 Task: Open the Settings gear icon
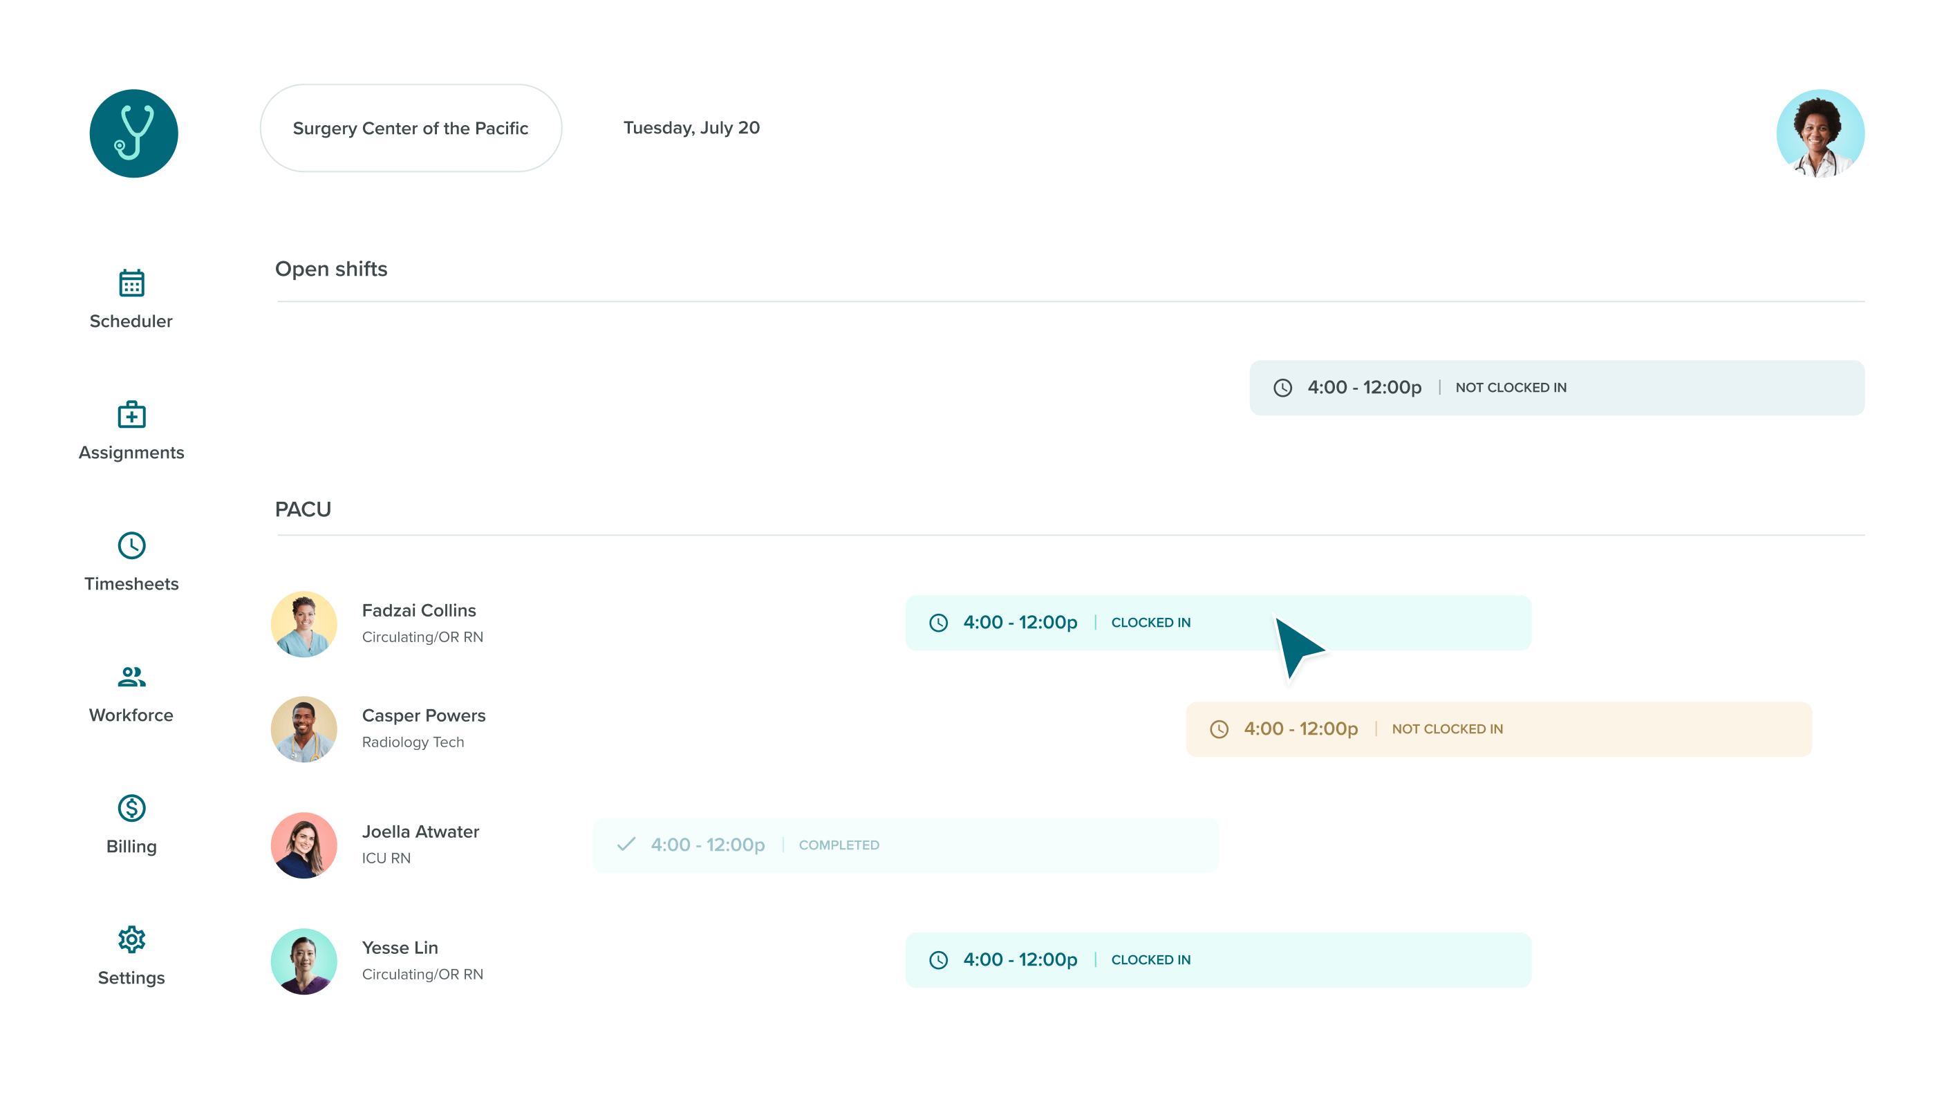[x=131, y=939]
